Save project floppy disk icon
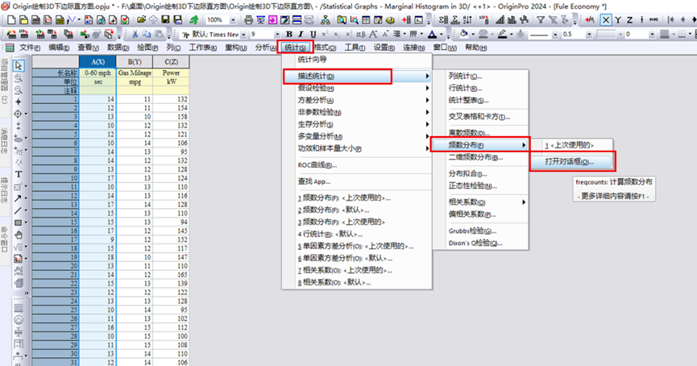This screenshot has width=697, height=366. tap(165, 20)
